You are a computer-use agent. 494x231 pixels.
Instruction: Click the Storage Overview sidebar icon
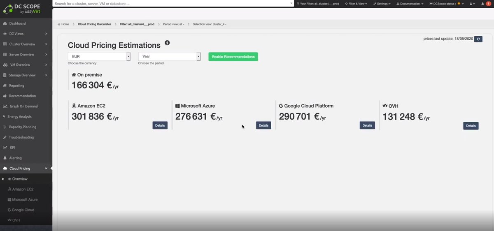(x=5, y=75)
